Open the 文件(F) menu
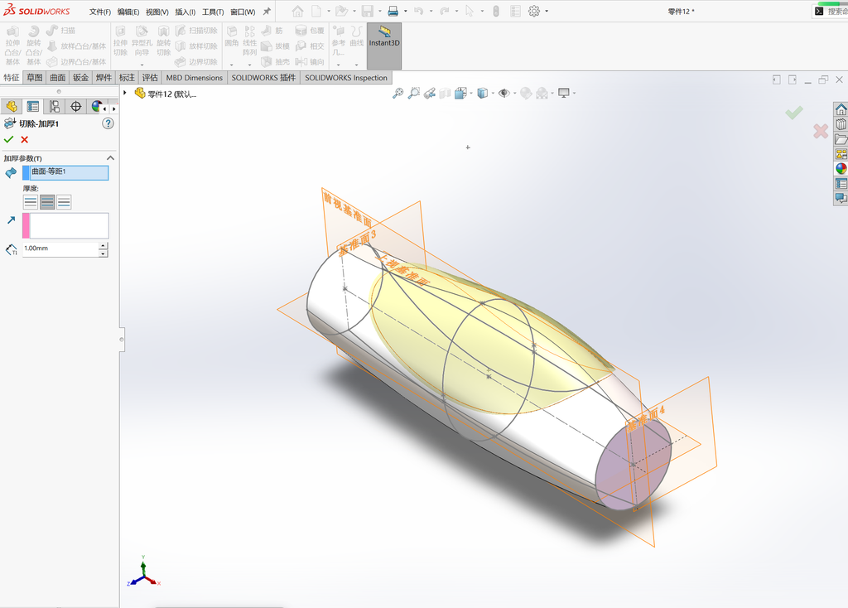The image size is (848, 608). point(100,12)
